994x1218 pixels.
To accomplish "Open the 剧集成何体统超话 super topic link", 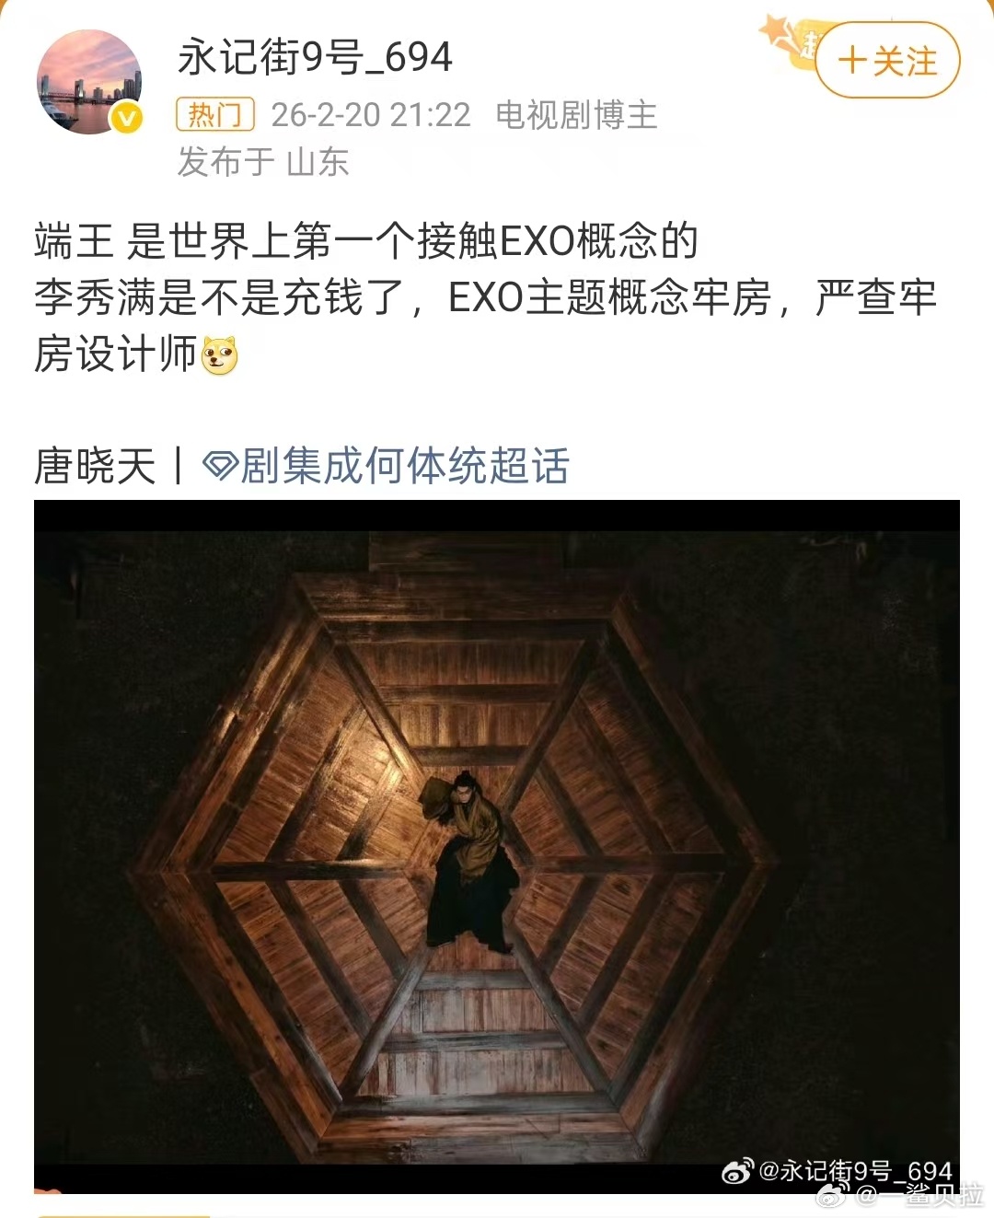I will (x=386, y=466).
